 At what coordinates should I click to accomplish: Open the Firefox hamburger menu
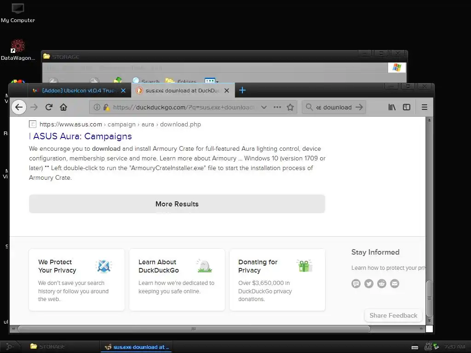tap(425, 107)
